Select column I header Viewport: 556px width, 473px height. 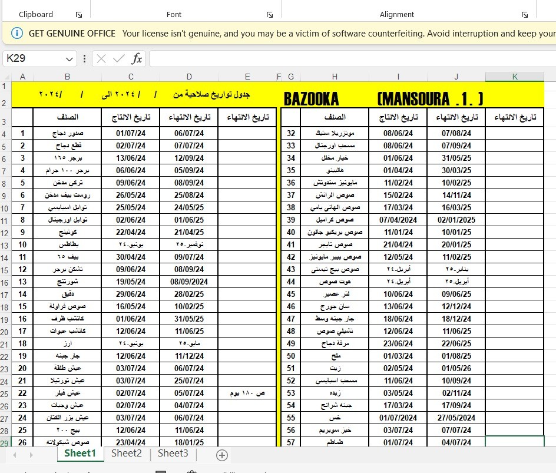point(398,77)
